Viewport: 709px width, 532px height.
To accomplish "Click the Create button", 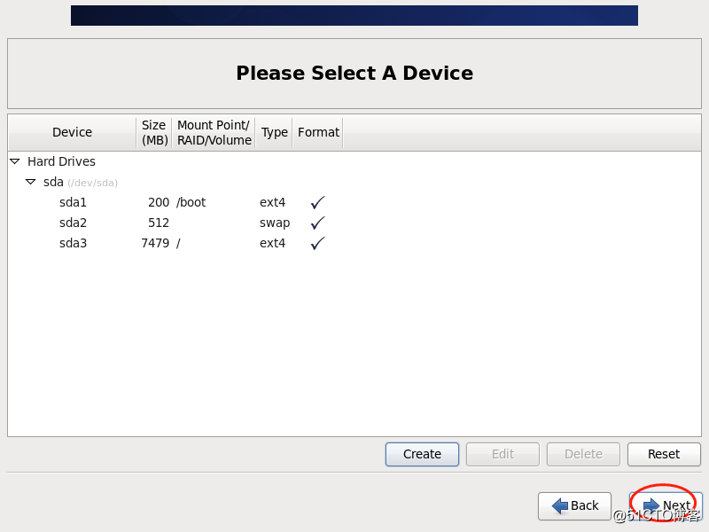I will tap(423, 454).
